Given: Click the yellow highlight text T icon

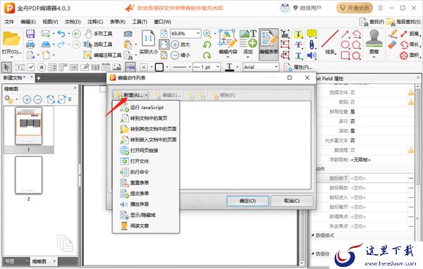Looking at the screenshot, I should (298, 34).
